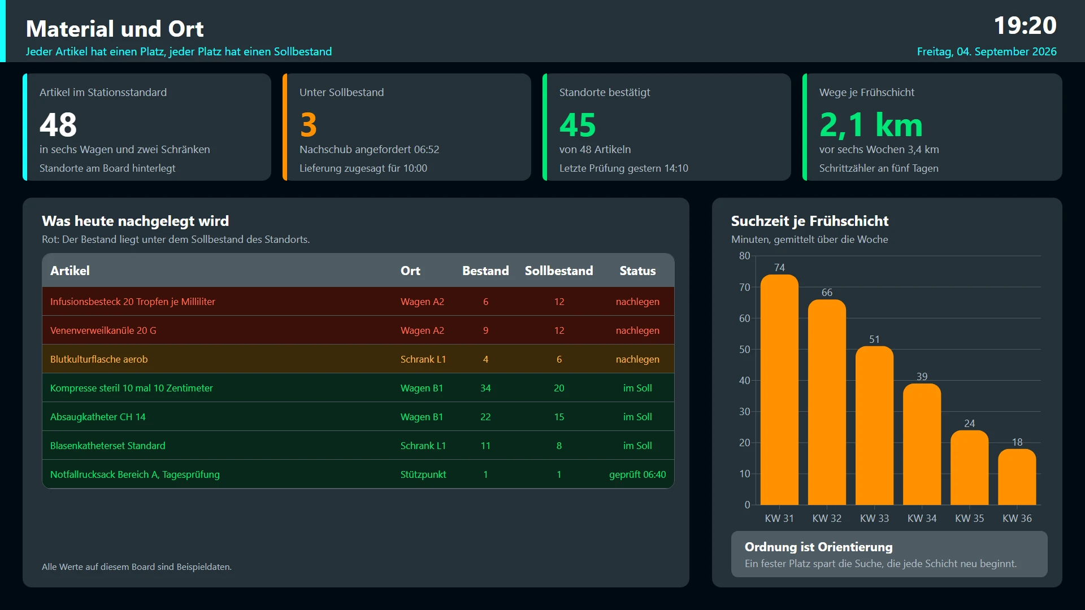The height and width of the screenshot is (610, 1085).
Task: Select the KW 34 bar labeled 39
Action: 922,444
